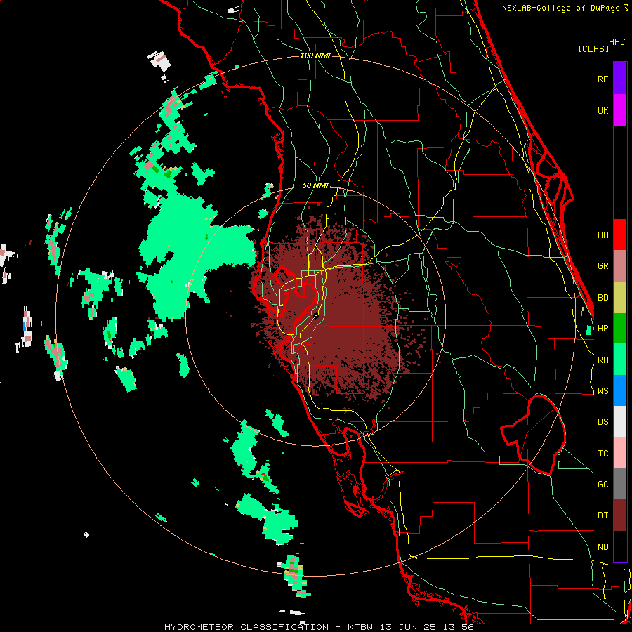
Task: Click the WS blue legend swatch
Action: pyautogui.click(x=620, y=390)
